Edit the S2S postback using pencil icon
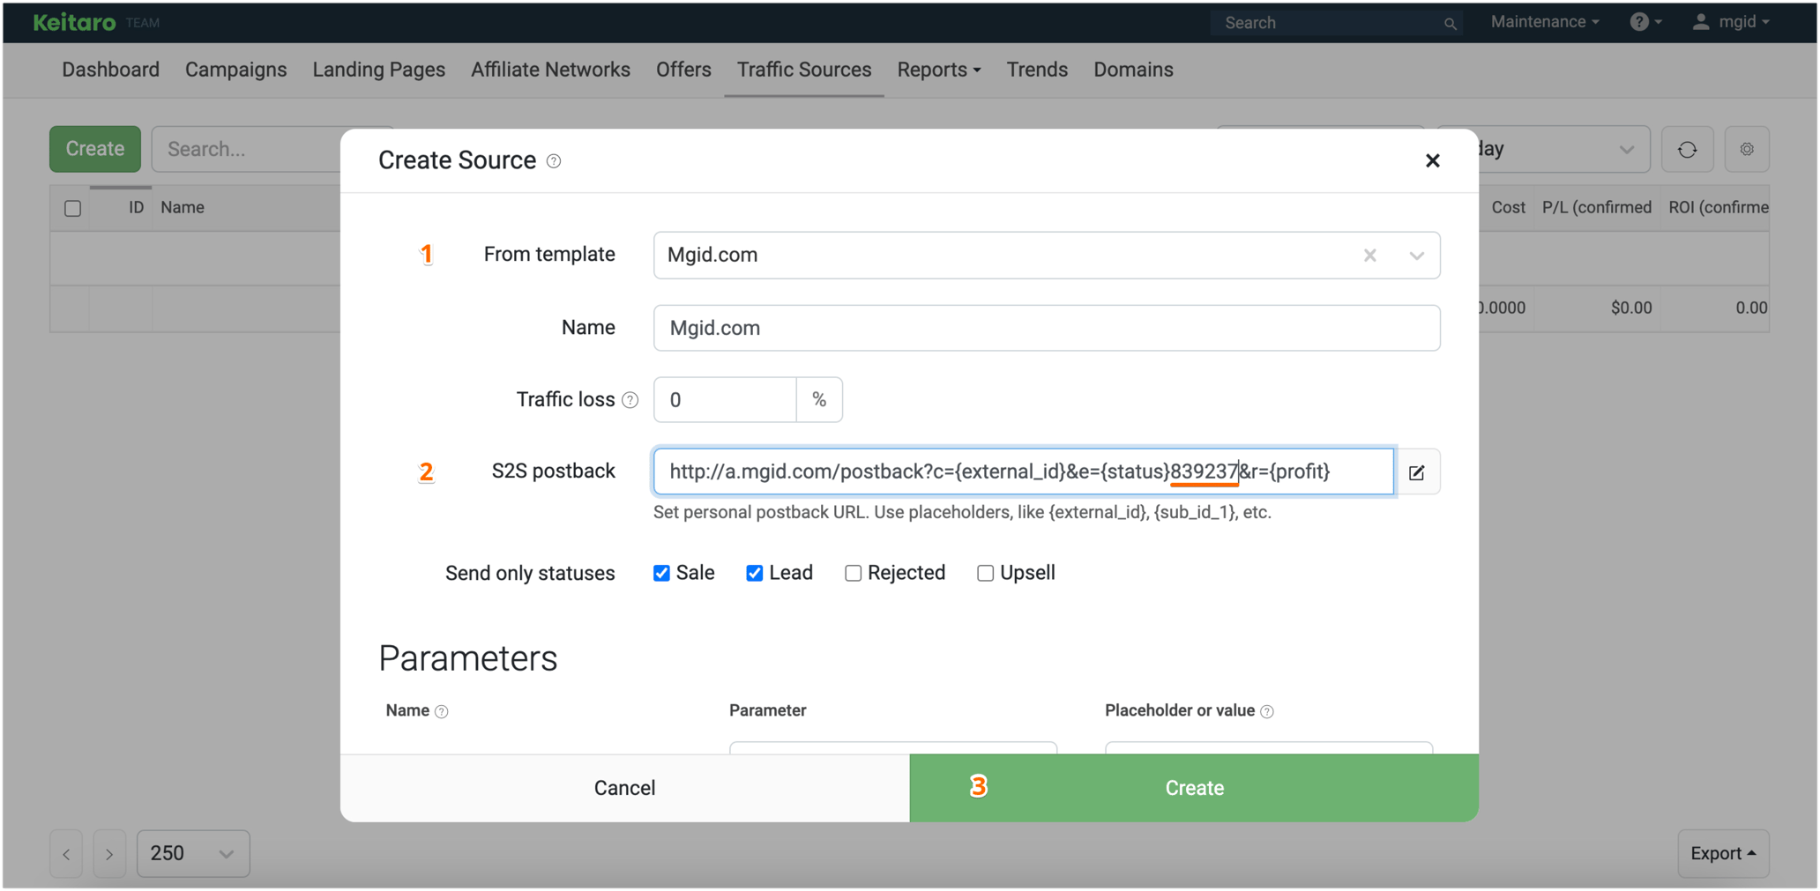 tap(1417, 472)
